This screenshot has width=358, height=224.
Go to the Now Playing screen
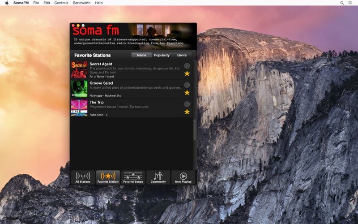pyautogui.click(x=183, y=177)
